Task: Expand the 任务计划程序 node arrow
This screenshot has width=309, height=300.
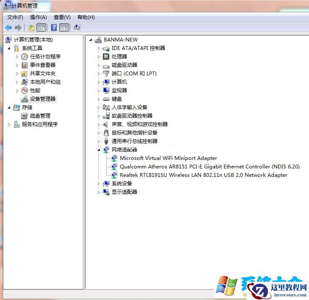Action: pyautogui.click(x=17, y=57)
